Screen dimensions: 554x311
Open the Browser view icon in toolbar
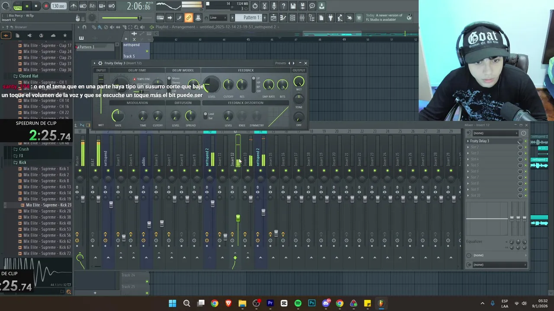tap(312, 18)
